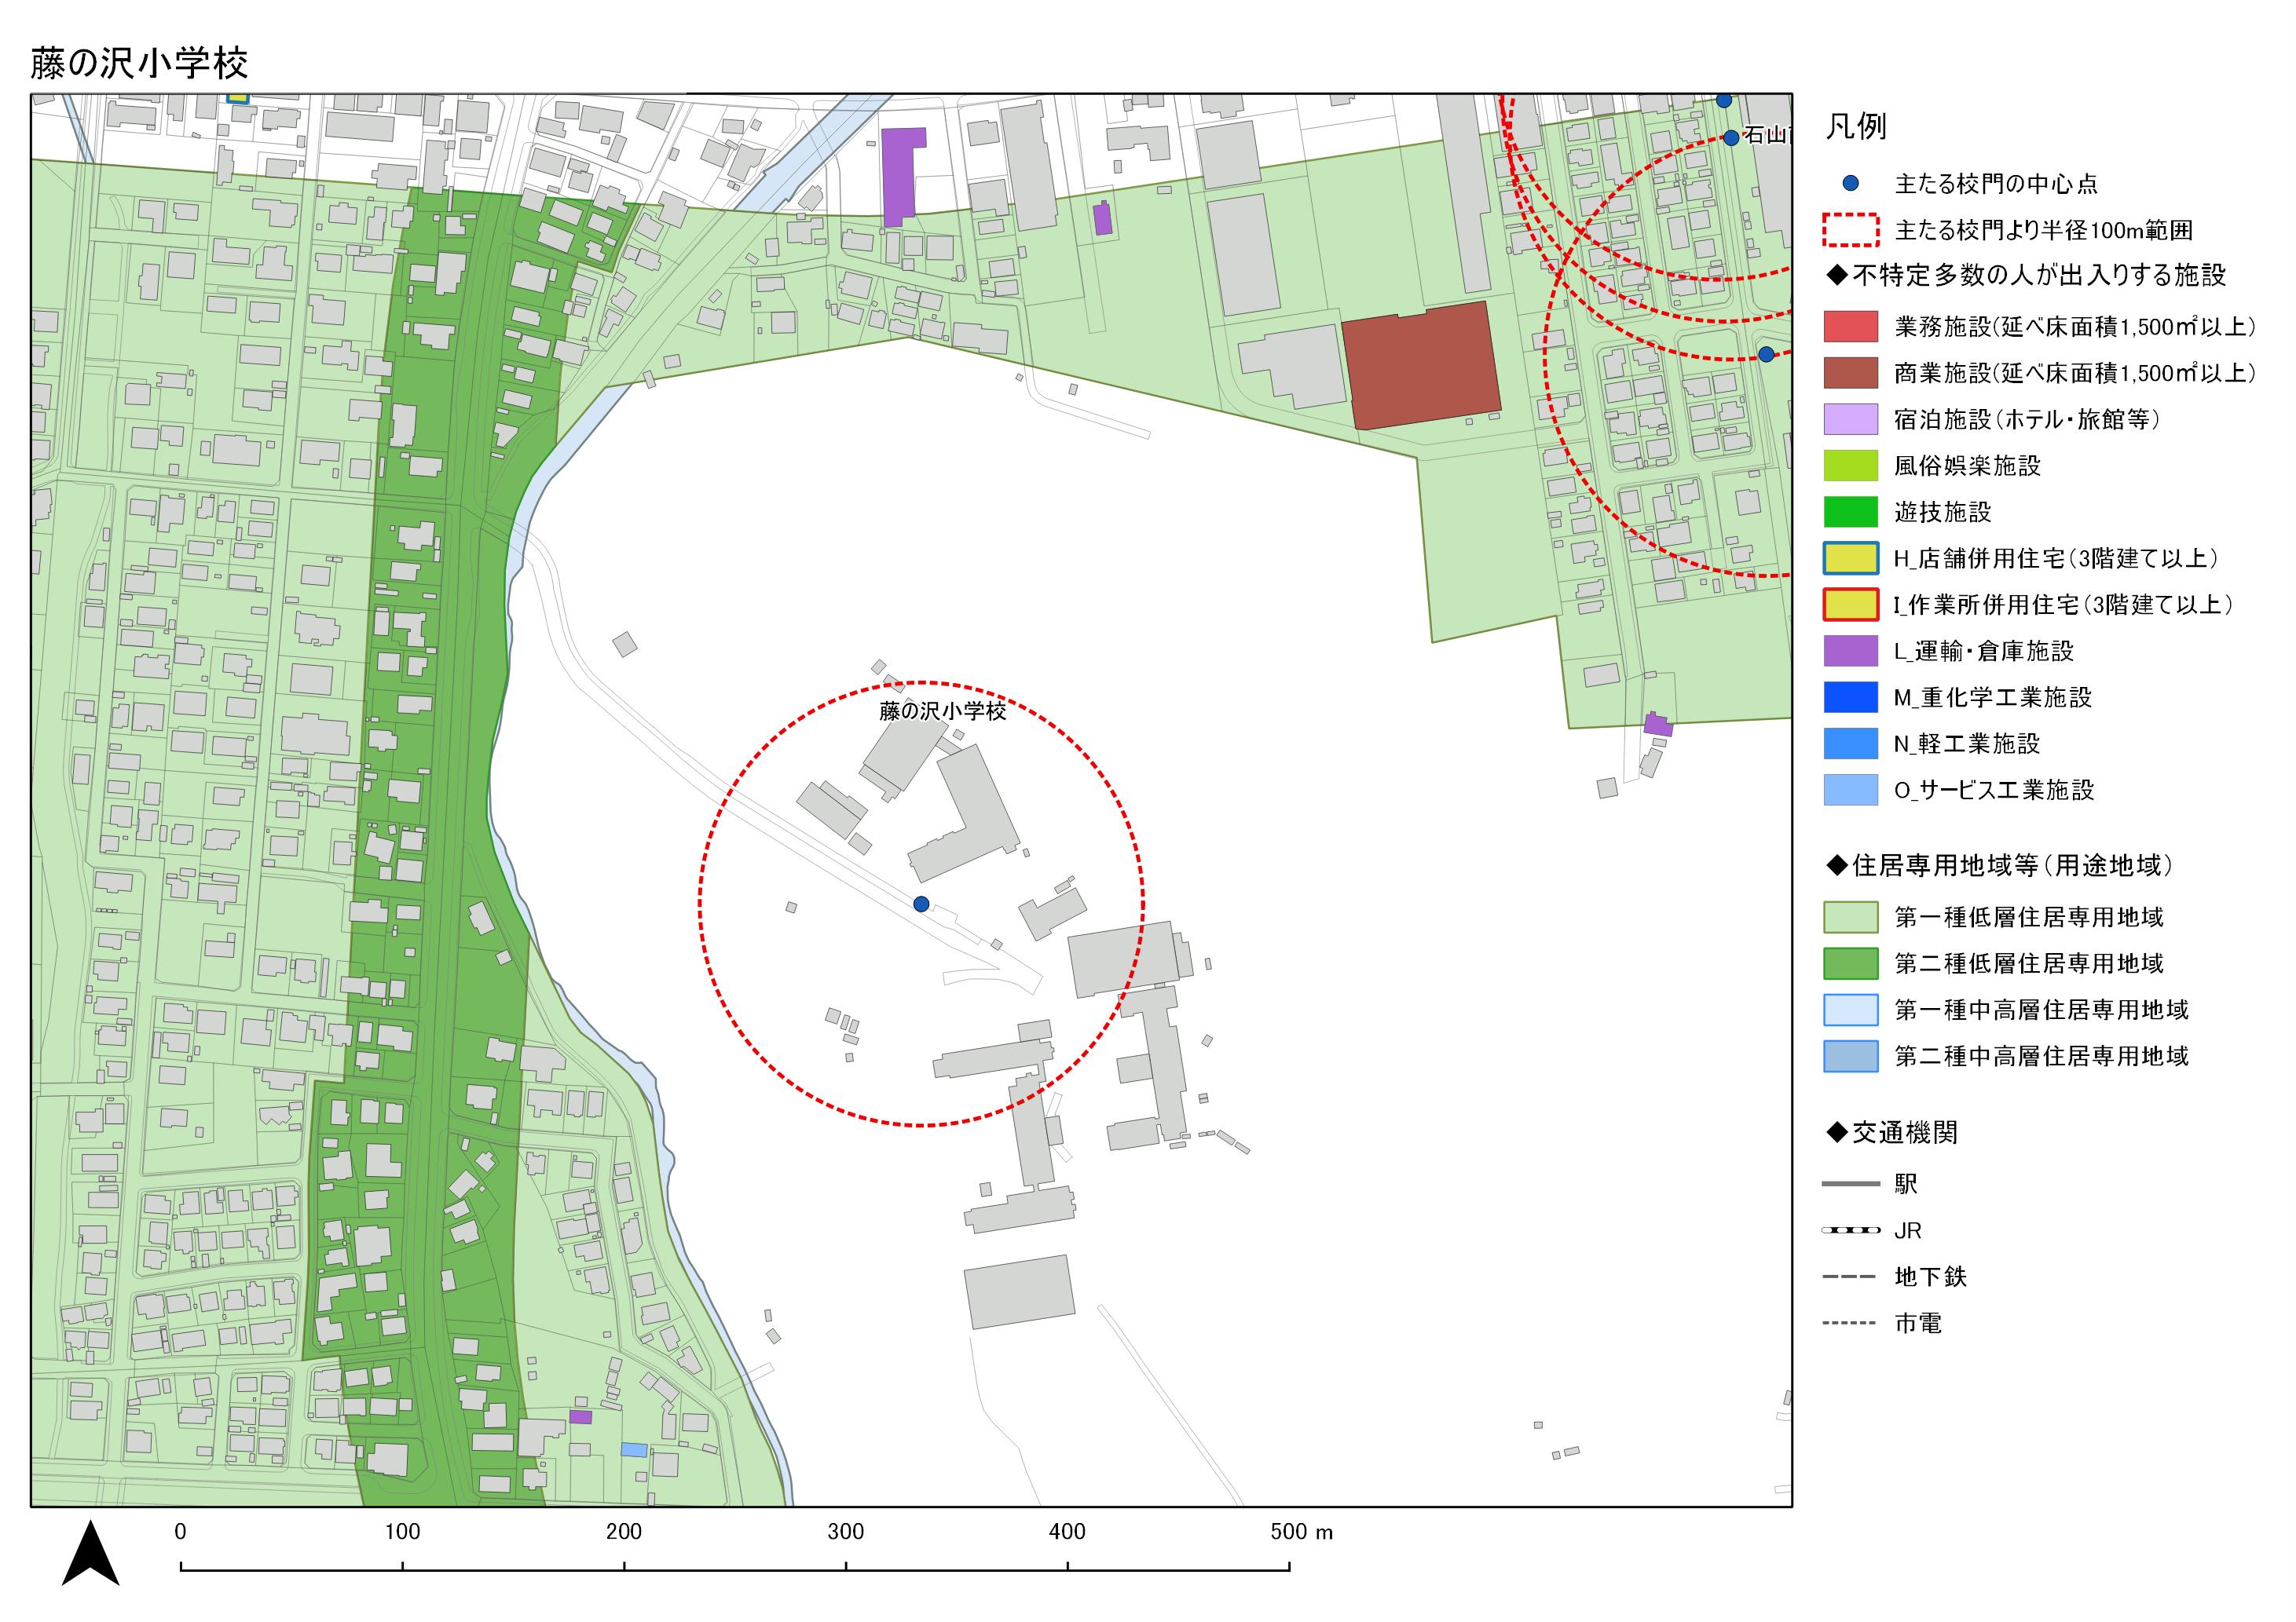
Task: Click the scale bar label 400
Action: 1067,1532
